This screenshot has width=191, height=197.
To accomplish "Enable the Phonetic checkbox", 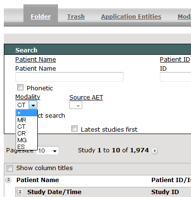I will pyautogui.click(x=20, y=87).
